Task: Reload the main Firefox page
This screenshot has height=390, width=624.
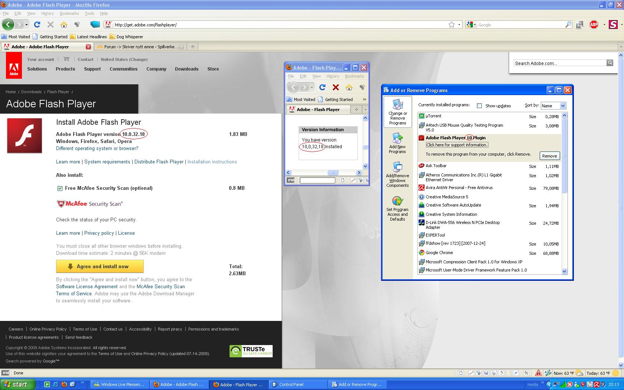Action: [x=37, y=25]
